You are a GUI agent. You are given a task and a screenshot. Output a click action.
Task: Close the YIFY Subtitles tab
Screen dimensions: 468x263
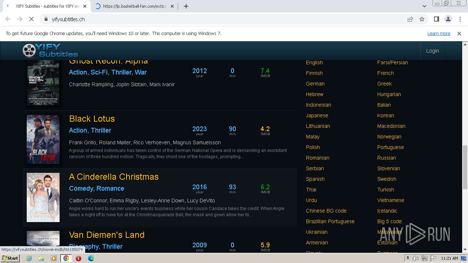coord(85,6)
